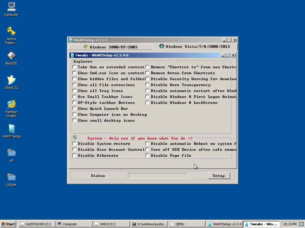Check Disable Windows 8 First Logon Animation
This screenshot has height=228, width=305.
click(147, 97)
